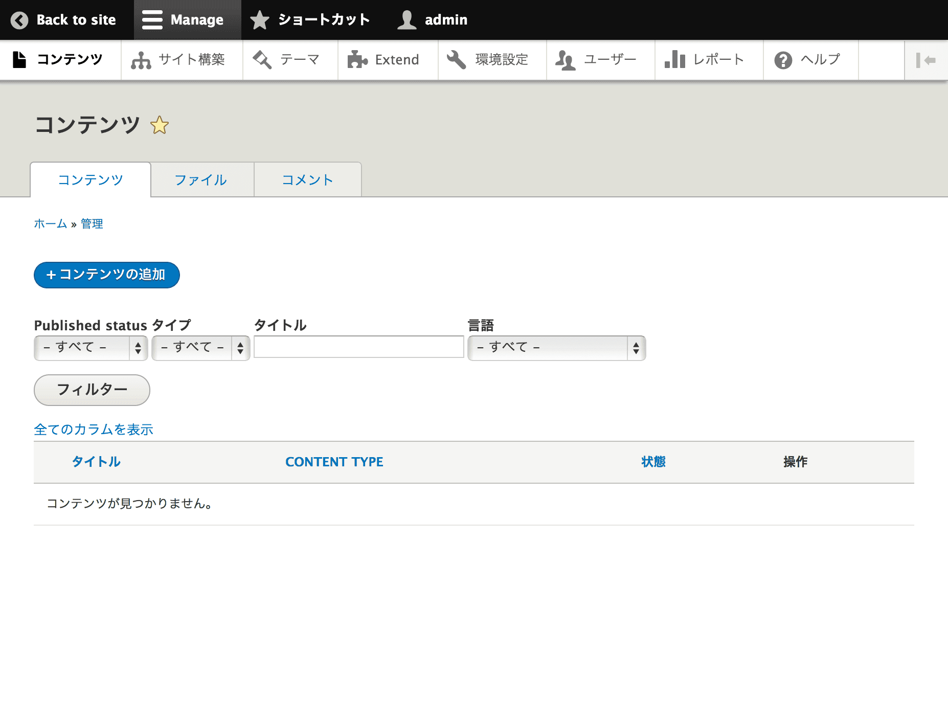The height and width of the screenshot is (722, 948).
Task: Open the Extend menu item
Action: (388, 60)
